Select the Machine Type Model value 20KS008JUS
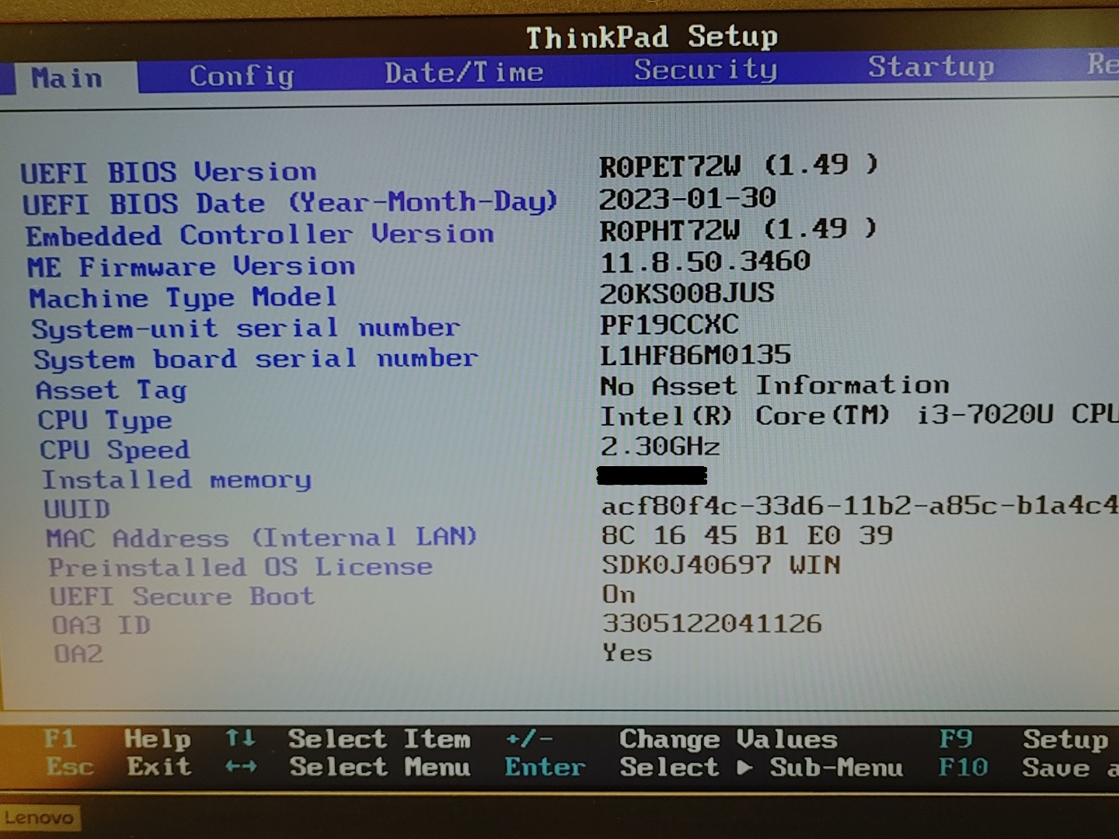Viewport: 1119px width, 839px height. click(x=686, y=294)
